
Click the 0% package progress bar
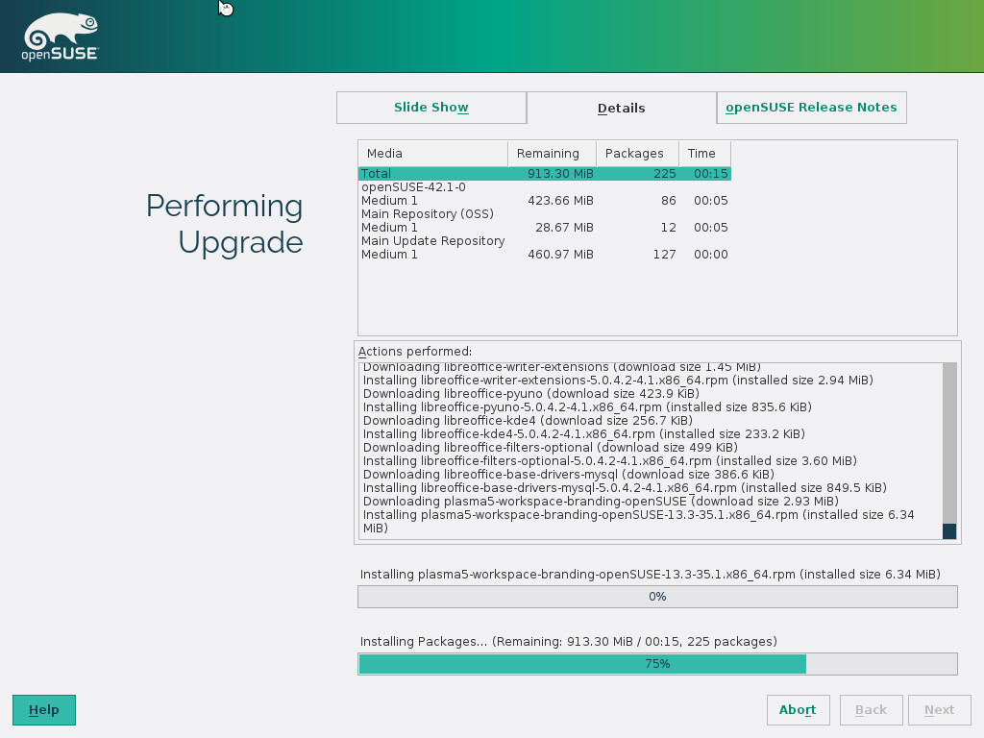[657, 597]
